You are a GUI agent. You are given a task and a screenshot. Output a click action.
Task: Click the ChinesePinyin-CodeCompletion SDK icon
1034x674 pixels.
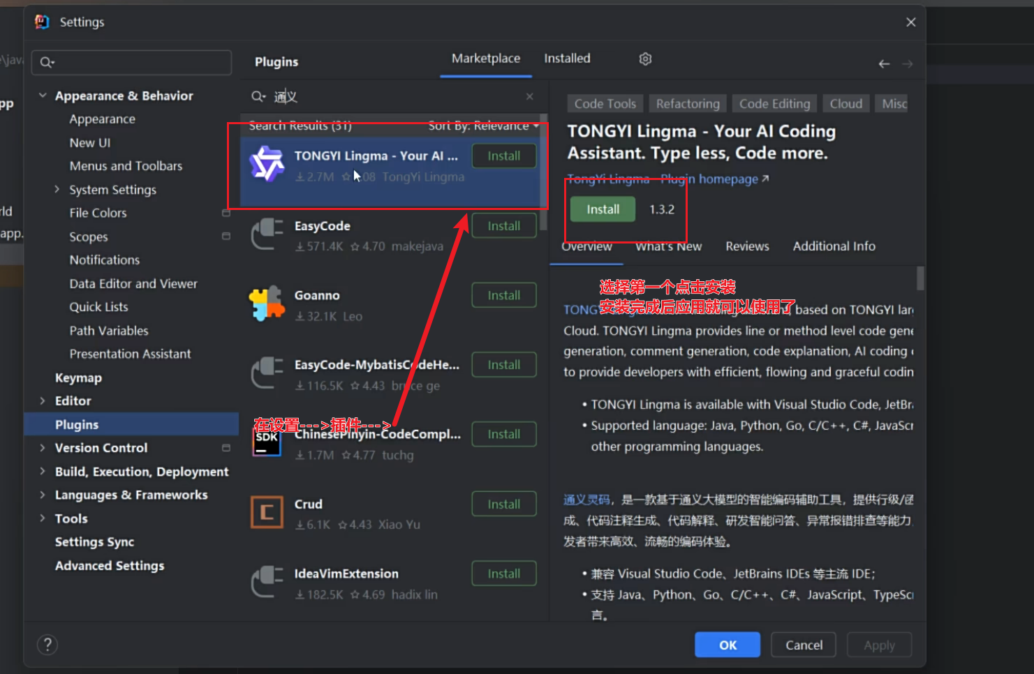tap(267, 441)
